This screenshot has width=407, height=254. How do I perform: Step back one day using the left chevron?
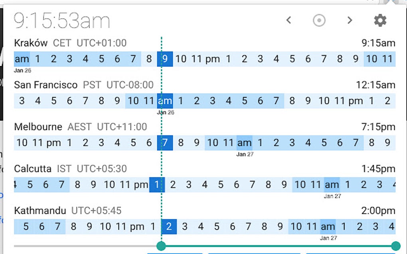click(x=288, y=20)
